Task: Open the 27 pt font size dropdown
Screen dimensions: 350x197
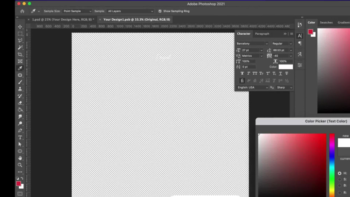Action: pos(252,50)
